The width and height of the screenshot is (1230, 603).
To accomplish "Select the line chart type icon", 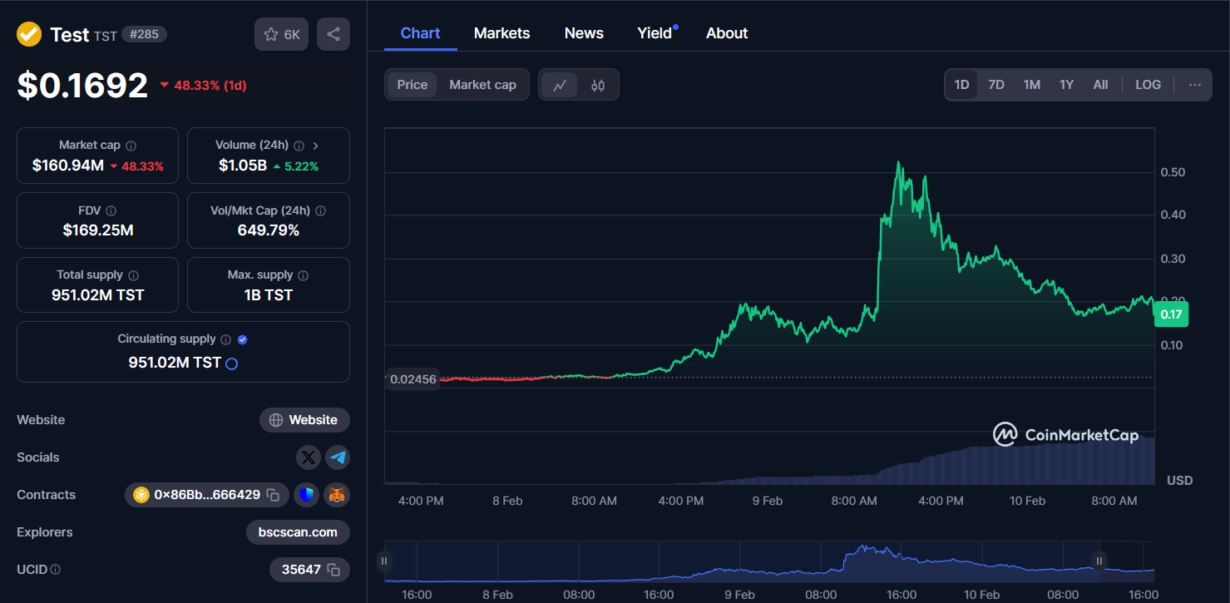I will click(x=559, y=84).
